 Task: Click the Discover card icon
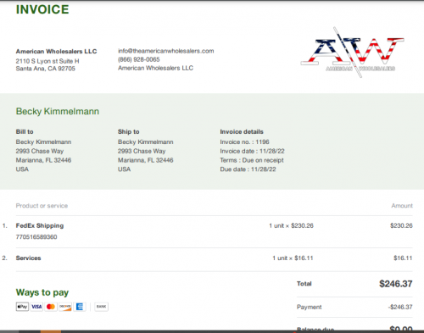[x=65, y=307]
